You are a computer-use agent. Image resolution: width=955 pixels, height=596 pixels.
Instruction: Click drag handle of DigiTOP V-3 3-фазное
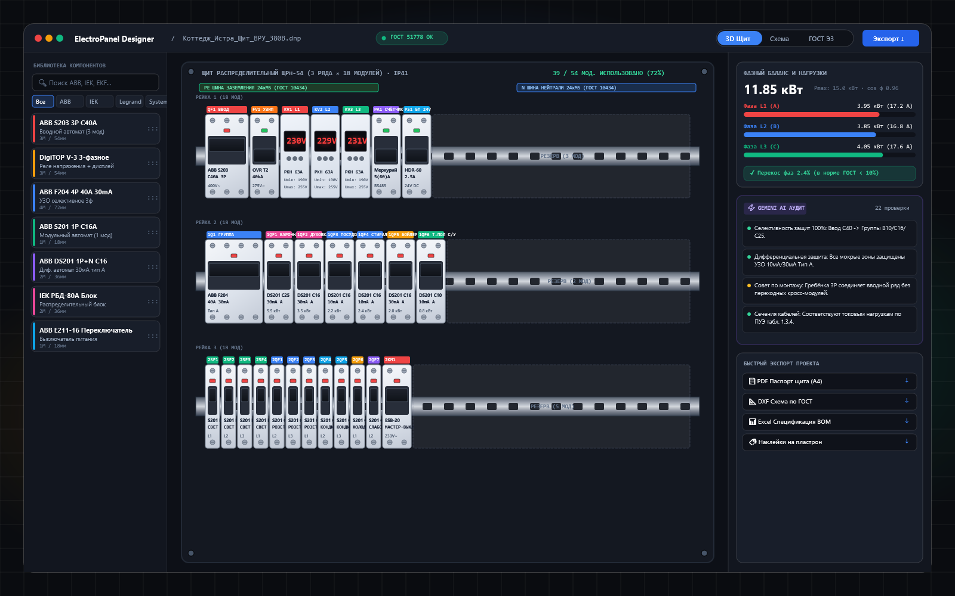153,163
